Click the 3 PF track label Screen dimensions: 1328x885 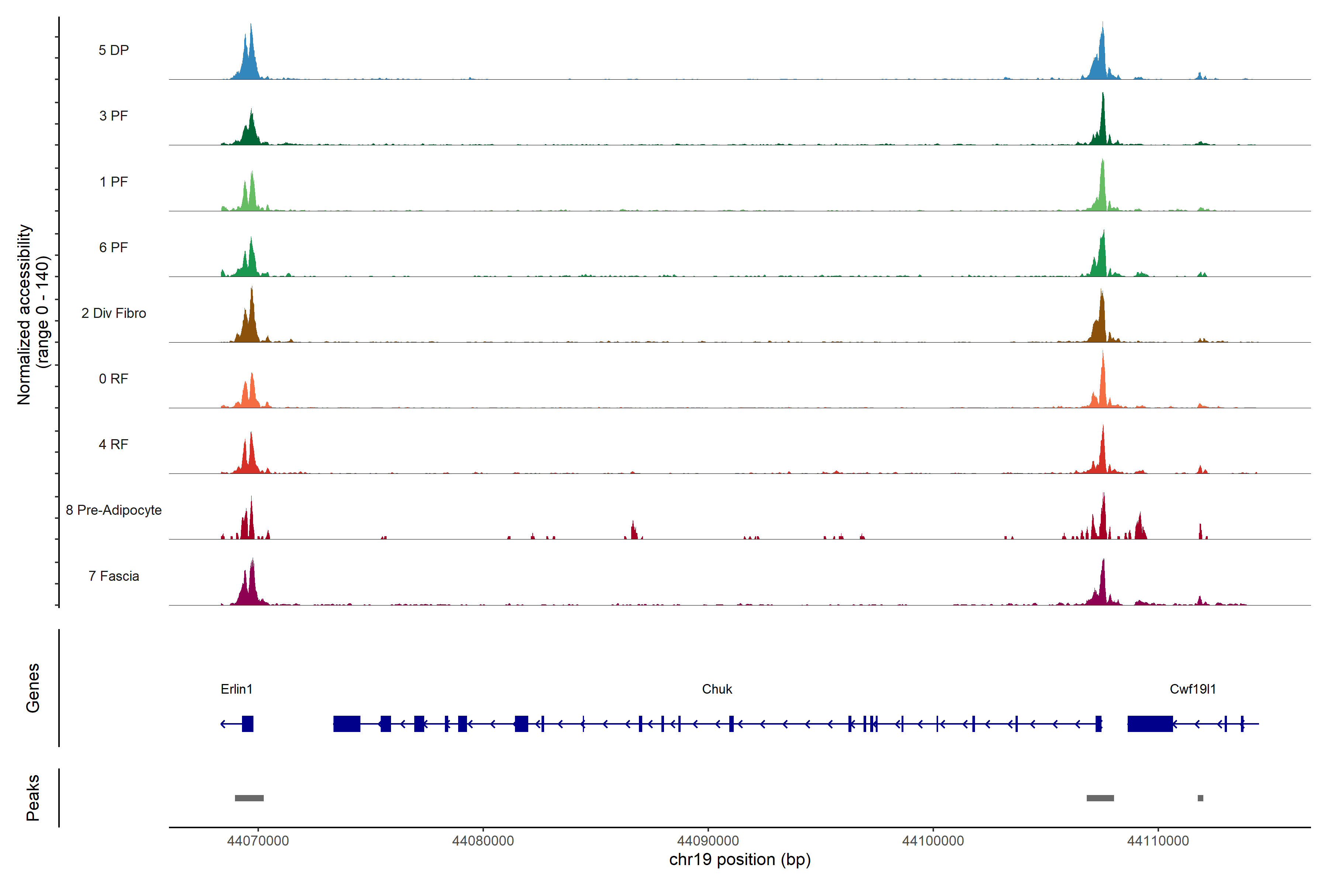point(114,116)
